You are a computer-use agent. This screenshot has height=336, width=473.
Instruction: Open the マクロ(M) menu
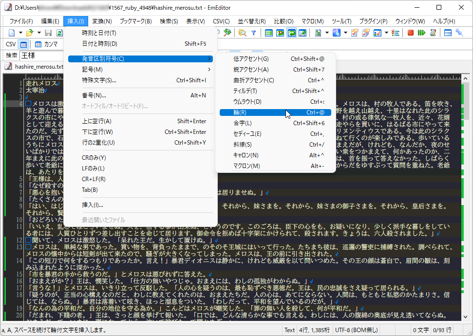(313, 21)
